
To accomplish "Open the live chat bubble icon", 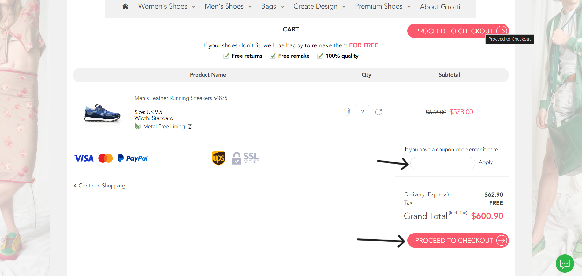I will pyautogui.click(x=565, y=263).
